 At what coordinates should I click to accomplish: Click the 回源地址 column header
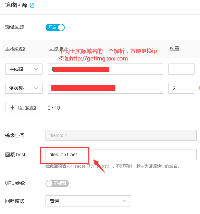[x=58, y=49]
